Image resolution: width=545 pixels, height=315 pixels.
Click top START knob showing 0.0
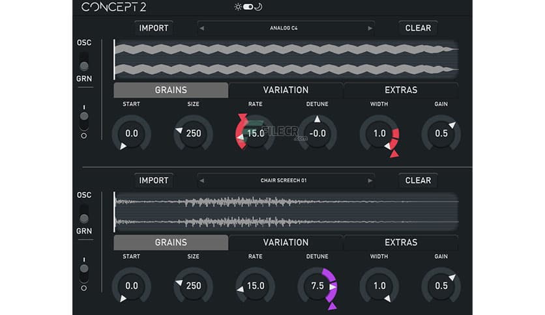(132, 133)
